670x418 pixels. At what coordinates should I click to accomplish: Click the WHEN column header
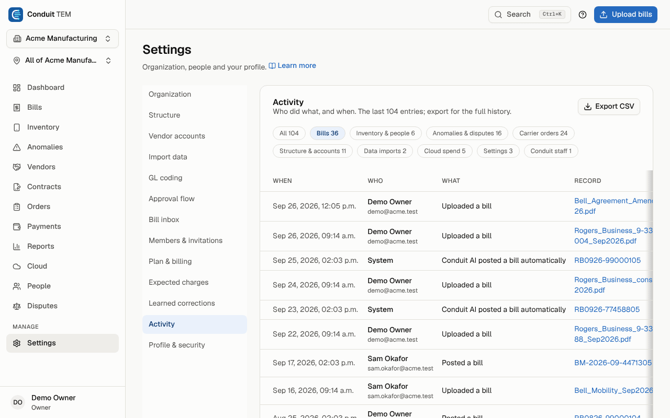tap(282, 181)
